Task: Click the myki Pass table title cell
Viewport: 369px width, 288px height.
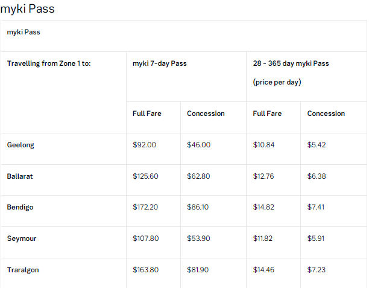Action: pos(24,32)
